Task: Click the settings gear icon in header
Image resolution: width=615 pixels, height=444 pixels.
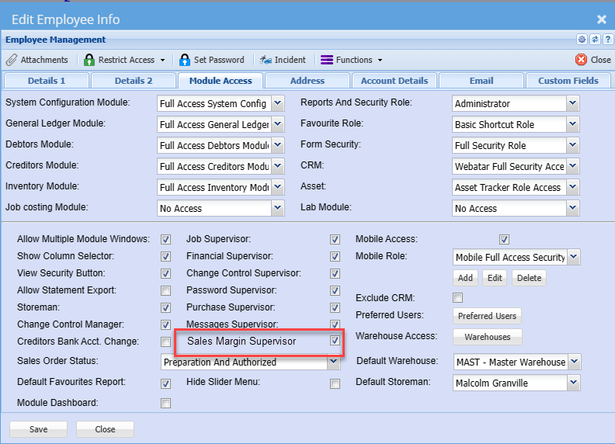Action: pyautogui.click(x=582, y=40)
